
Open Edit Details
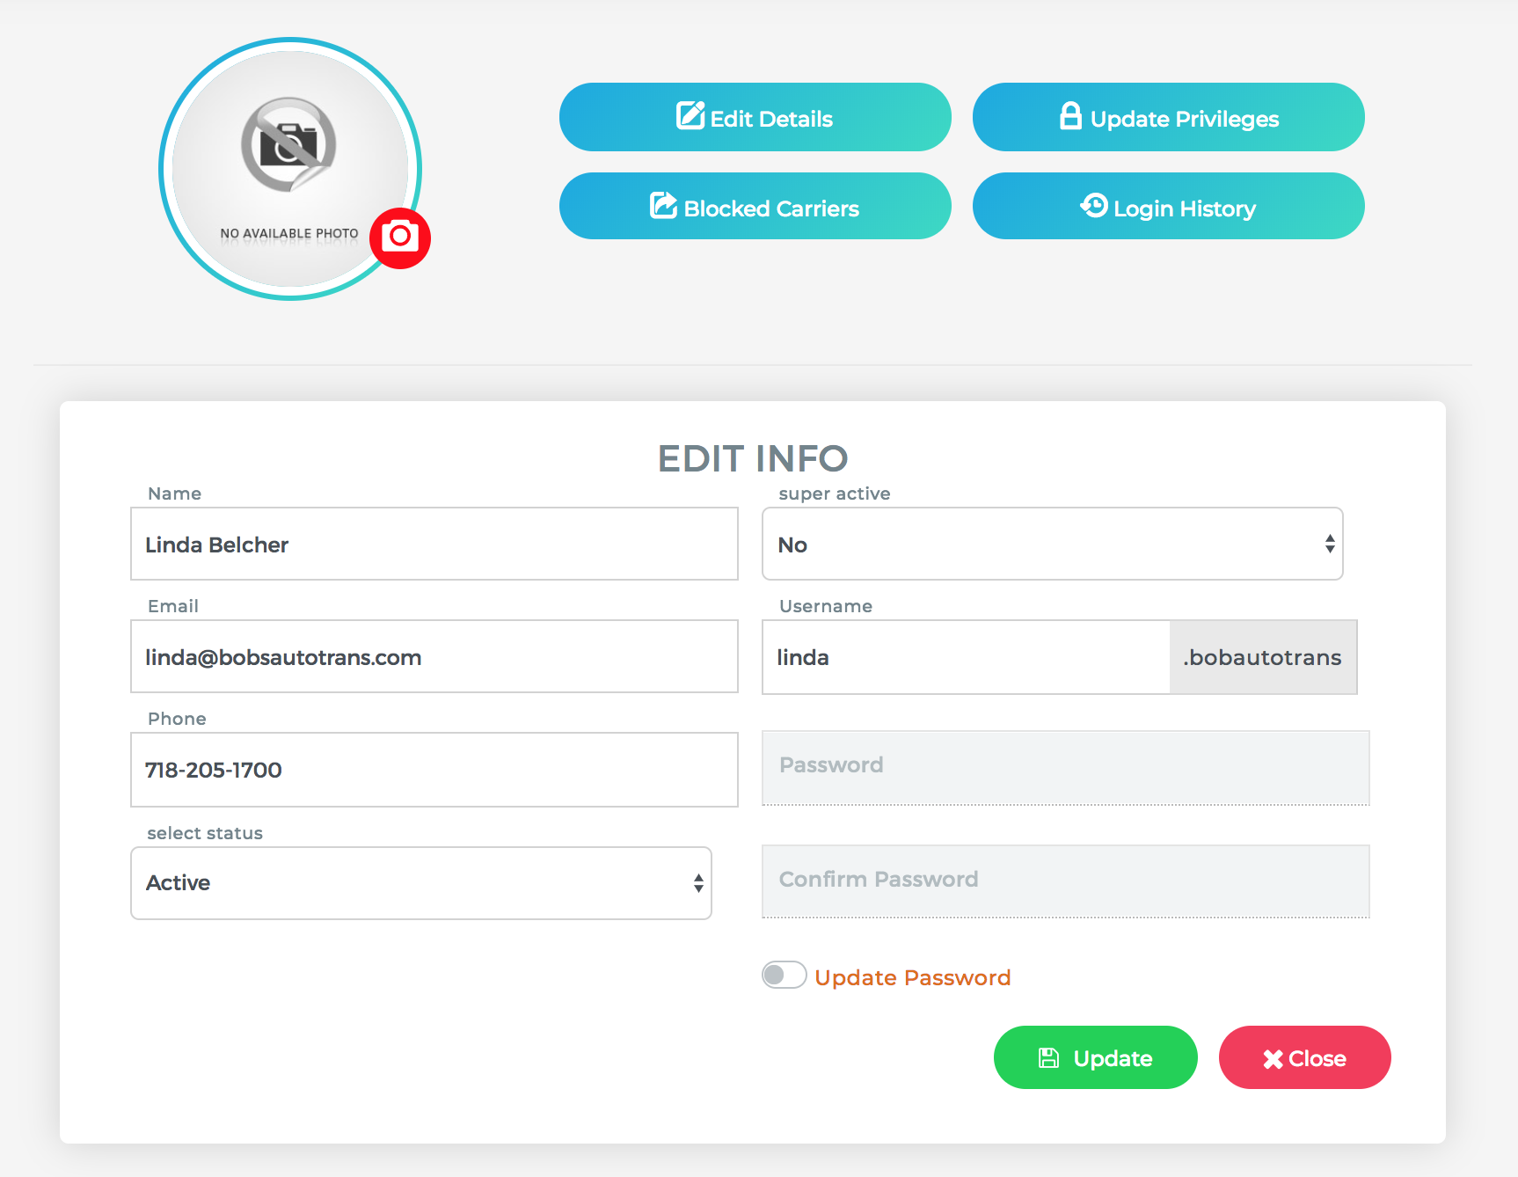click(755, 117)
